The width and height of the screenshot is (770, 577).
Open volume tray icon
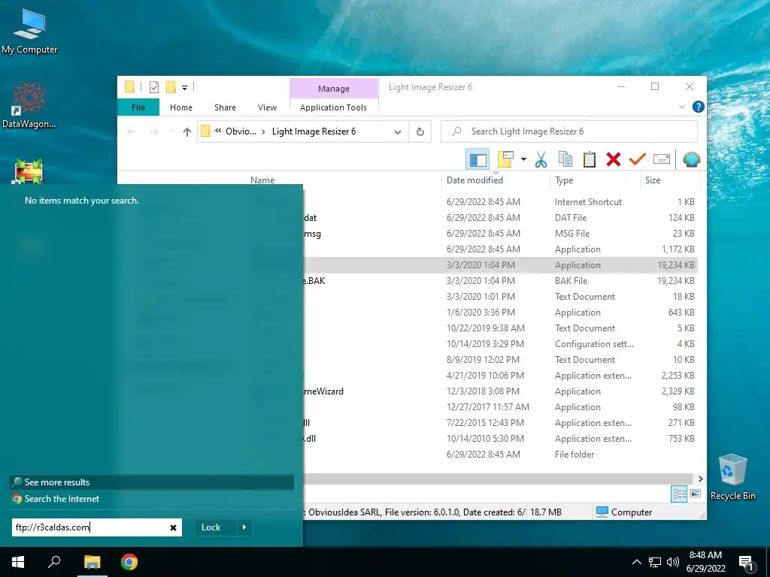pyautogui.click(x=673, y=562)
